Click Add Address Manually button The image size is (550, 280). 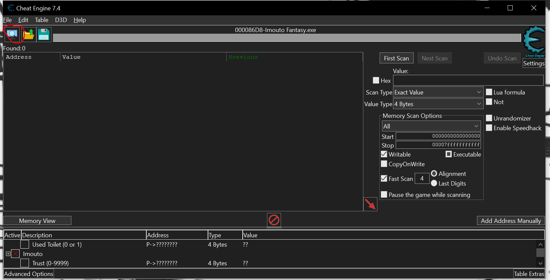click(511, 221)
